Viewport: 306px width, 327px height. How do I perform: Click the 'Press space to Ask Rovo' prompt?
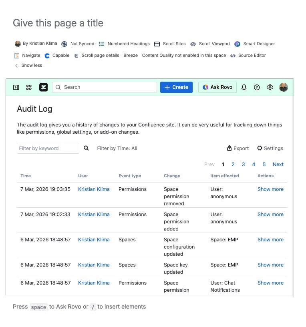point(79,307)
